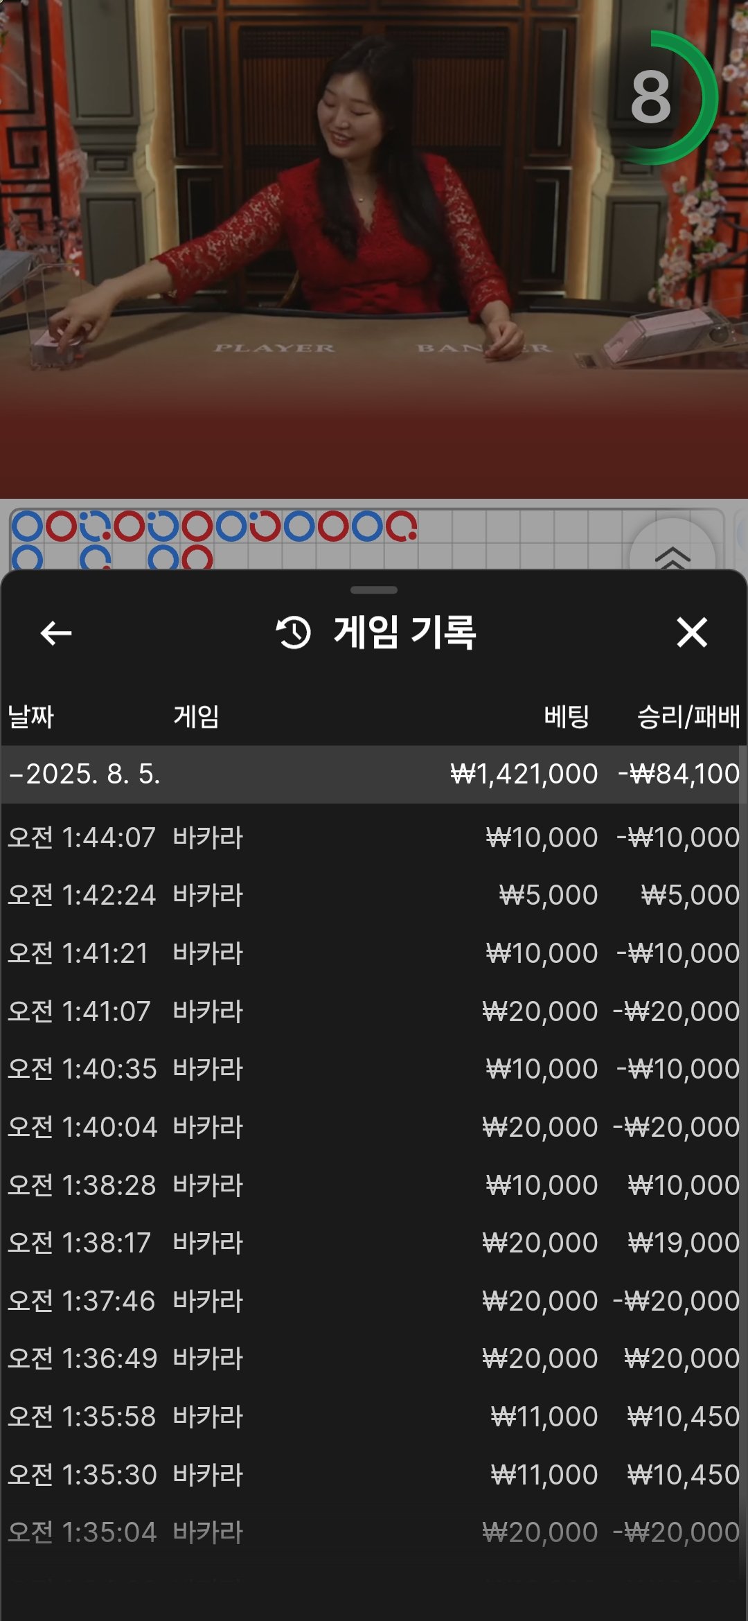The height and width of the screenshot is (1621, 748).
Task: Tap the history clock icon beside 게임 기록
Action: 294,632
